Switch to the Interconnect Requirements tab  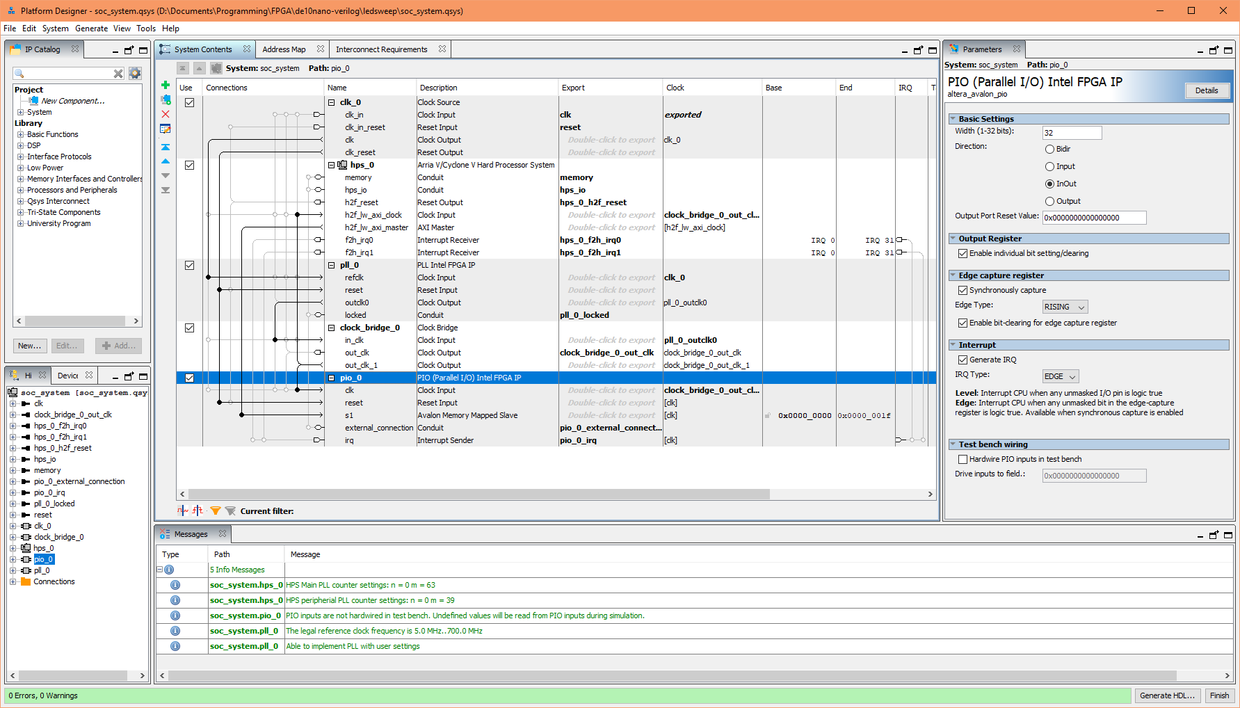coord(381,49)
